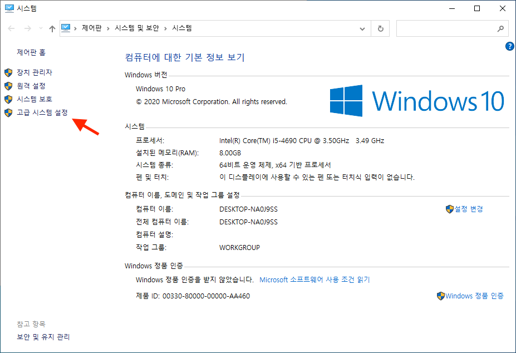Open system protection link 시스템 보호
The width and height of the screenshot is (516, 353).
click(35, 99)
